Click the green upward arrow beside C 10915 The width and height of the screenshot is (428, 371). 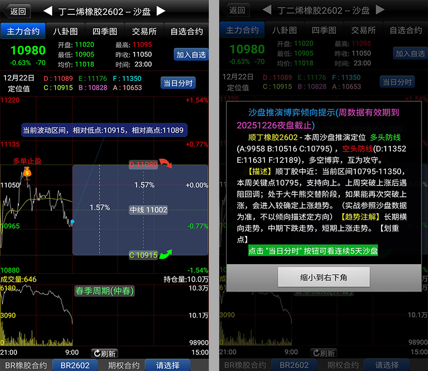click(x=166, y=255)
